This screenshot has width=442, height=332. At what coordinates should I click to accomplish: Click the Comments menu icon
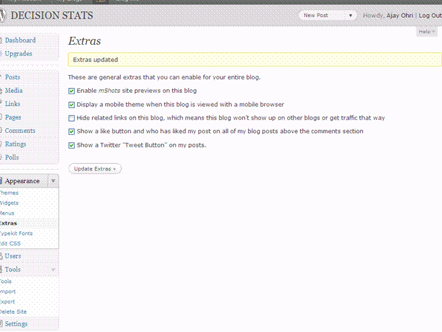(2, 131)
